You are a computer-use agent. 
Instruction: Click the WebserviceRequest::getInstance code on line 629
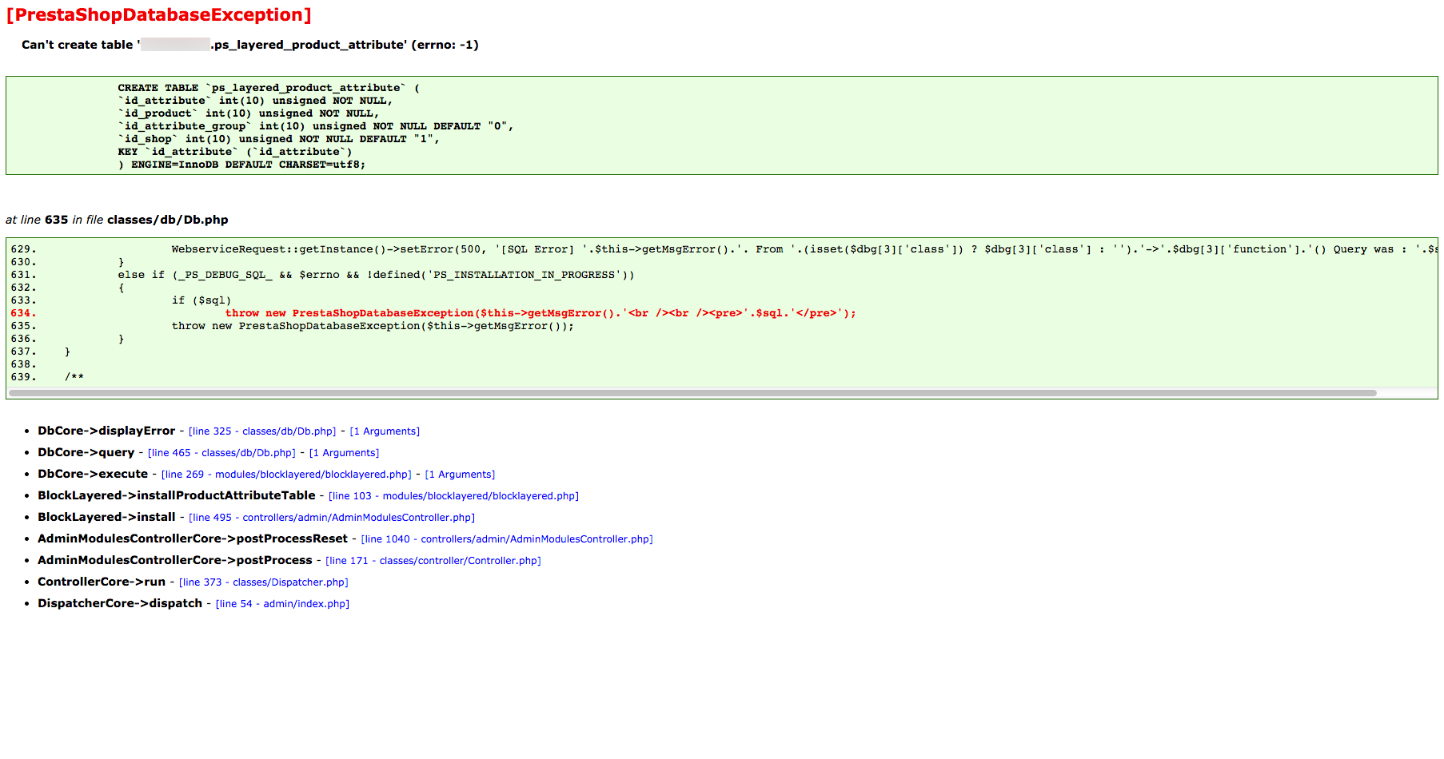pos(804,249)
